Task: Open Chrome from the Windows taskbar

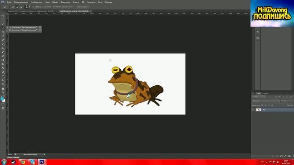Action: (x=23, y=162)
